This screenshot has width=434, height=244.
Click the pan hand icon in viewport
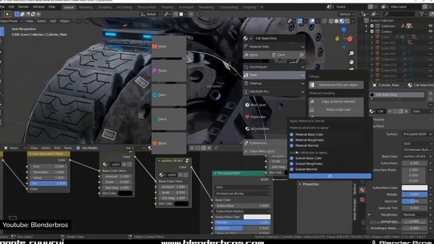click(x=351, y=62)
